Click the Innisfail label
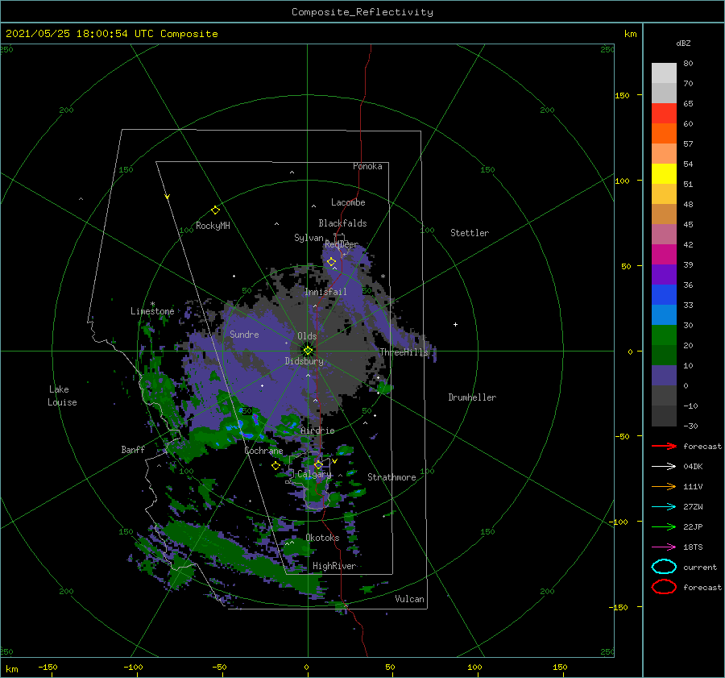The image size is (725, 678). (325, 292)
